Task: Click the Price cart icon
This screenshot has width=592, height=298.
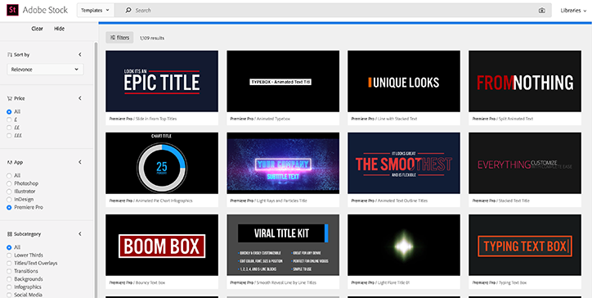Action: point(10,98)
